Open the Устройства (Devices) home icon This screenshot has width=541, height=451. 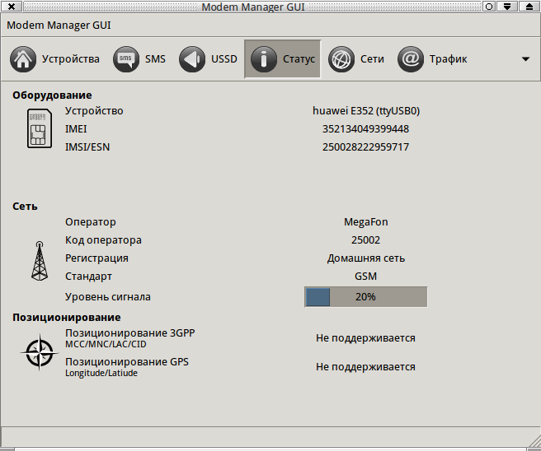(x=24, y=59)
